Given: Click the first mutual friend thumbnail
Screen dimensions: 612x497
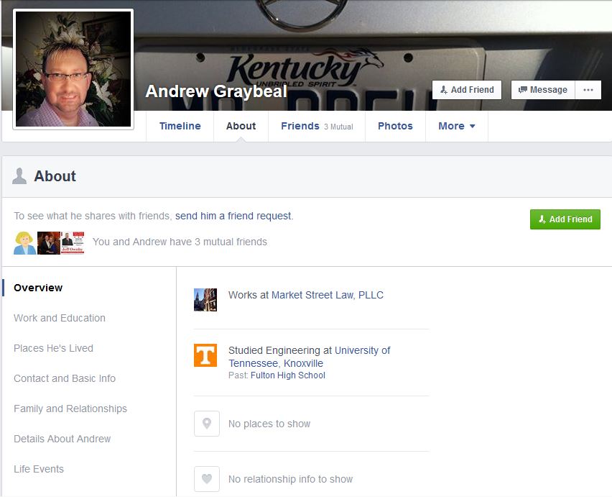Looking at the screenshot, I should click(x=25, y=243).
